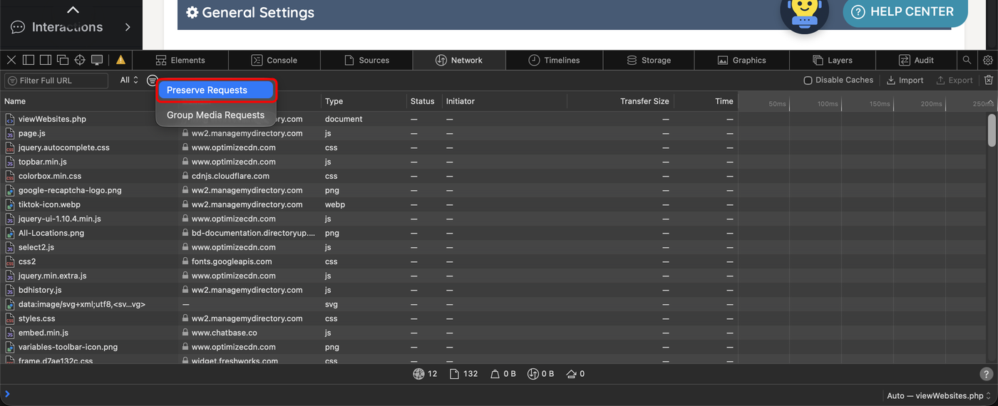This screenshot has height=406, width=998.
Task: Click the console input line
Action: pos(442,394)
